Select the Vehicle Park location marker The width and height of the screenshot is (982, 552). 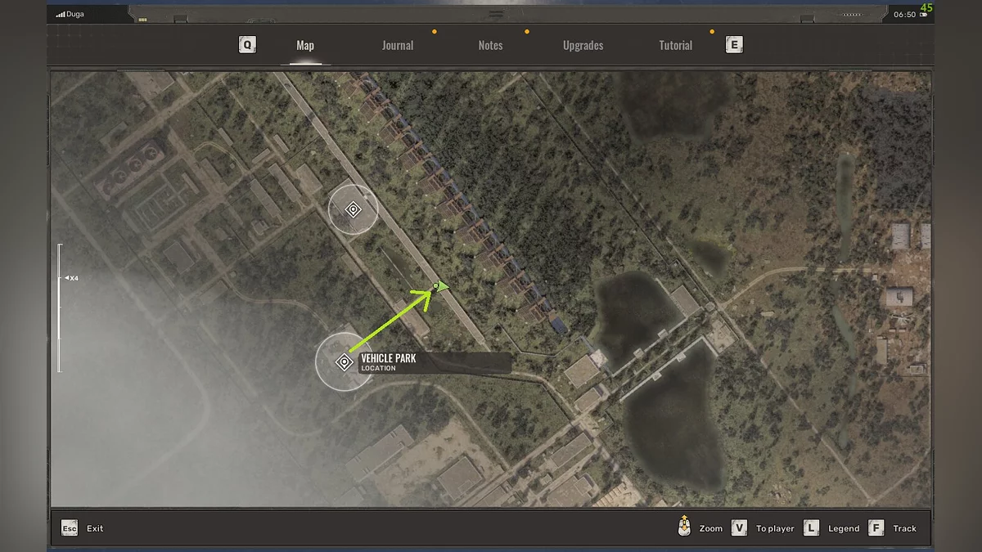point(345,361)
